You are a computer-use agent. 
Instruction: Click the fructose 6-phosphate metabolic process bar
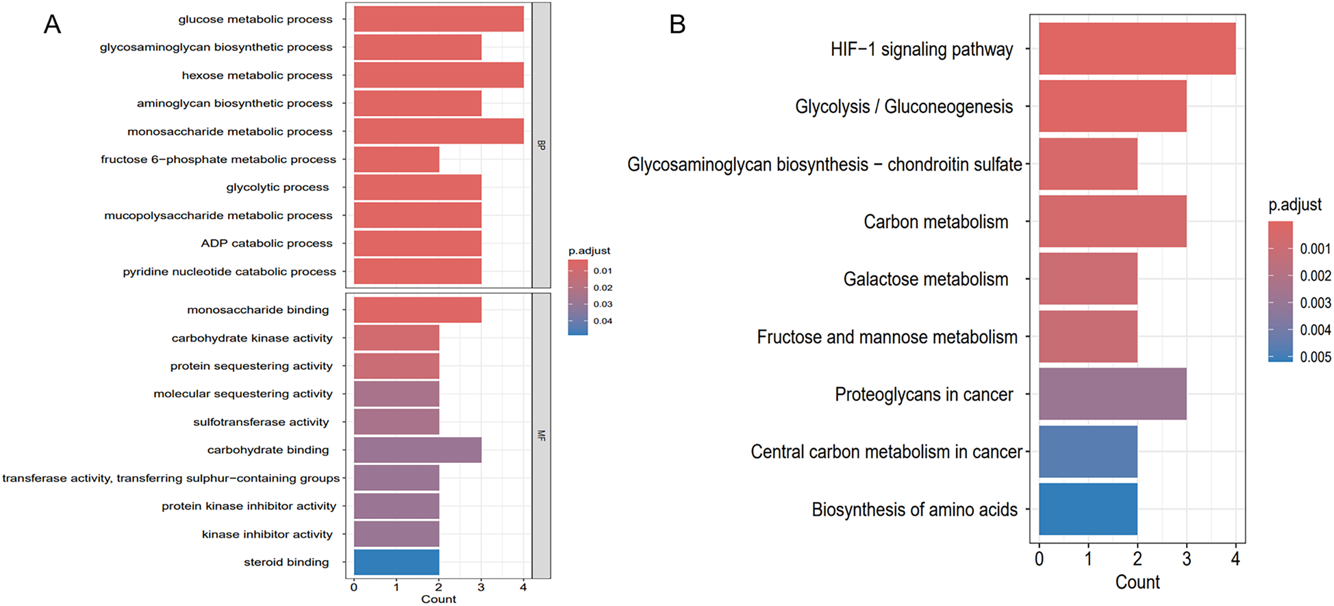pyautogui.click(x=397, y=160)
